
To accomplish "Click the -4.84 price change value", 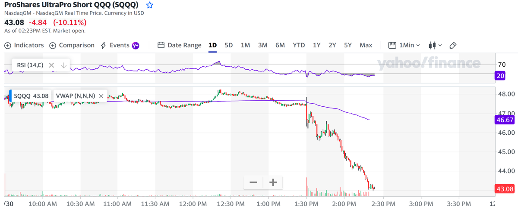I will coord(38,22).
